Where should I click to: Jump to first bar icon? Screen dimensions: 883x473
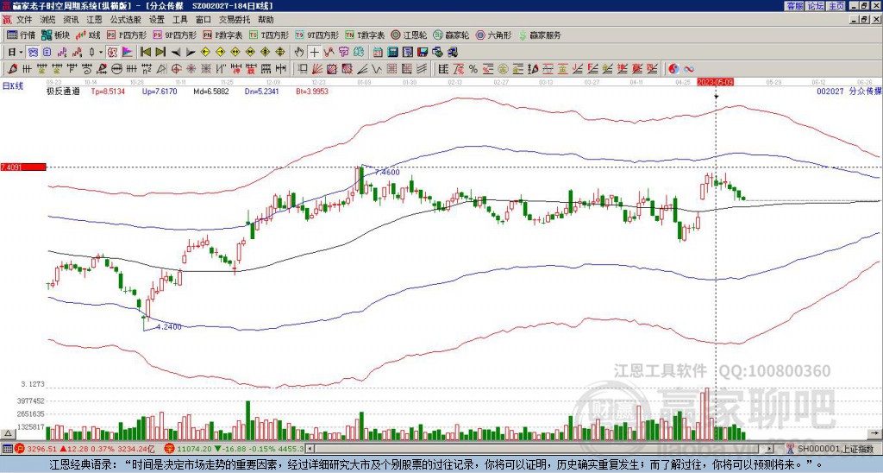tap(145, 52)
